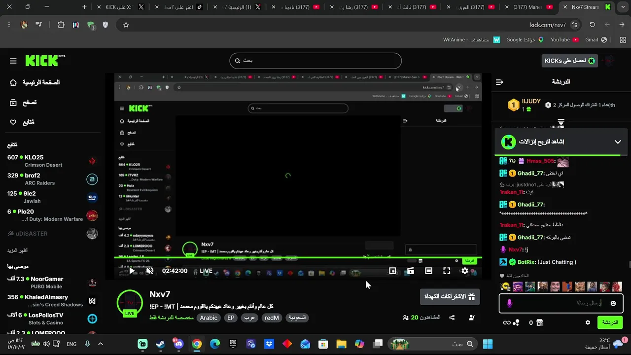Toggle theater mode in player
631x355 pixels.
[428, 271]
